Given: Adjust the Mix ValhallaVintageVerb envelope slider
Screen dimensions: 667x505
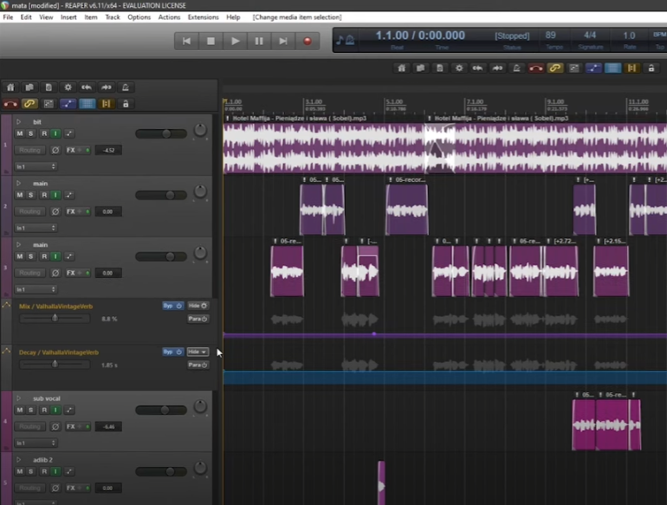Looking at the screenshot, I should pos(55,318).
